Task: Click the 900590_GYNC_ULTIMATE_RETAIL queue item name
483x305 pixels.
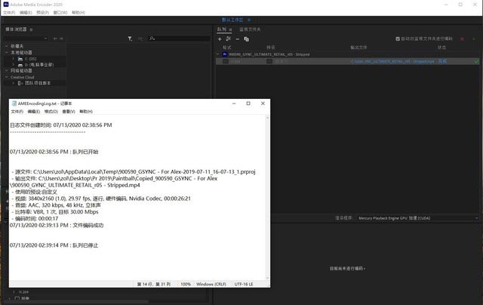Action: [x=269, y=54]
